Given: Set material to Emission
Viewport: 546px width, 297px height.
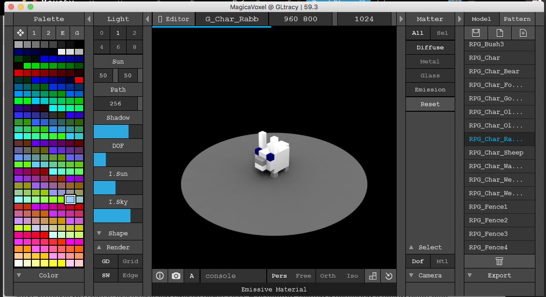Looking at the screenshot, I should coord(430,89).
